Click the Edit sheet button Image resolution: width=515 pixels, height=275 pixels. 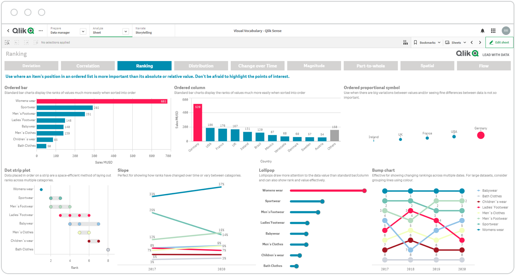point(499,43)
